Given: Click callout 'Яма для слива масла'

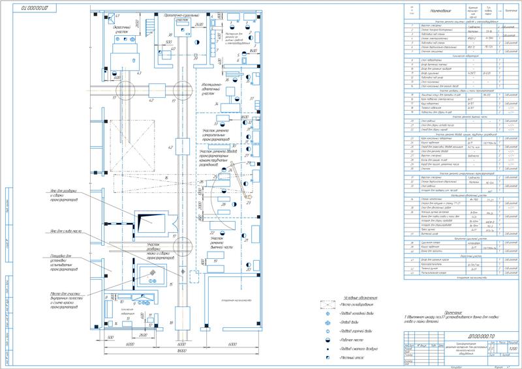Looking at the screenshot, I should pos(66,231).
